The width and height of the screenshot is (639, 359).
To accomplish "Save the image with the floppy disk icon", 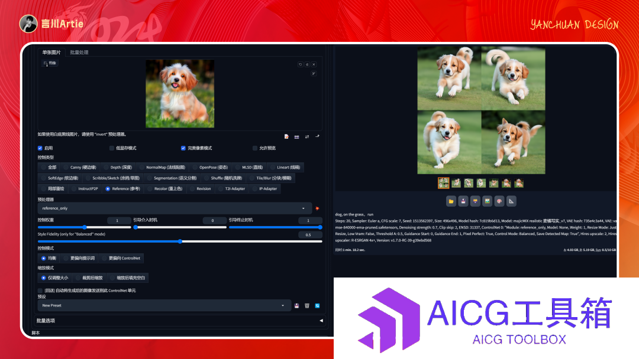I will pyautogui.click(x=463, y=201).
